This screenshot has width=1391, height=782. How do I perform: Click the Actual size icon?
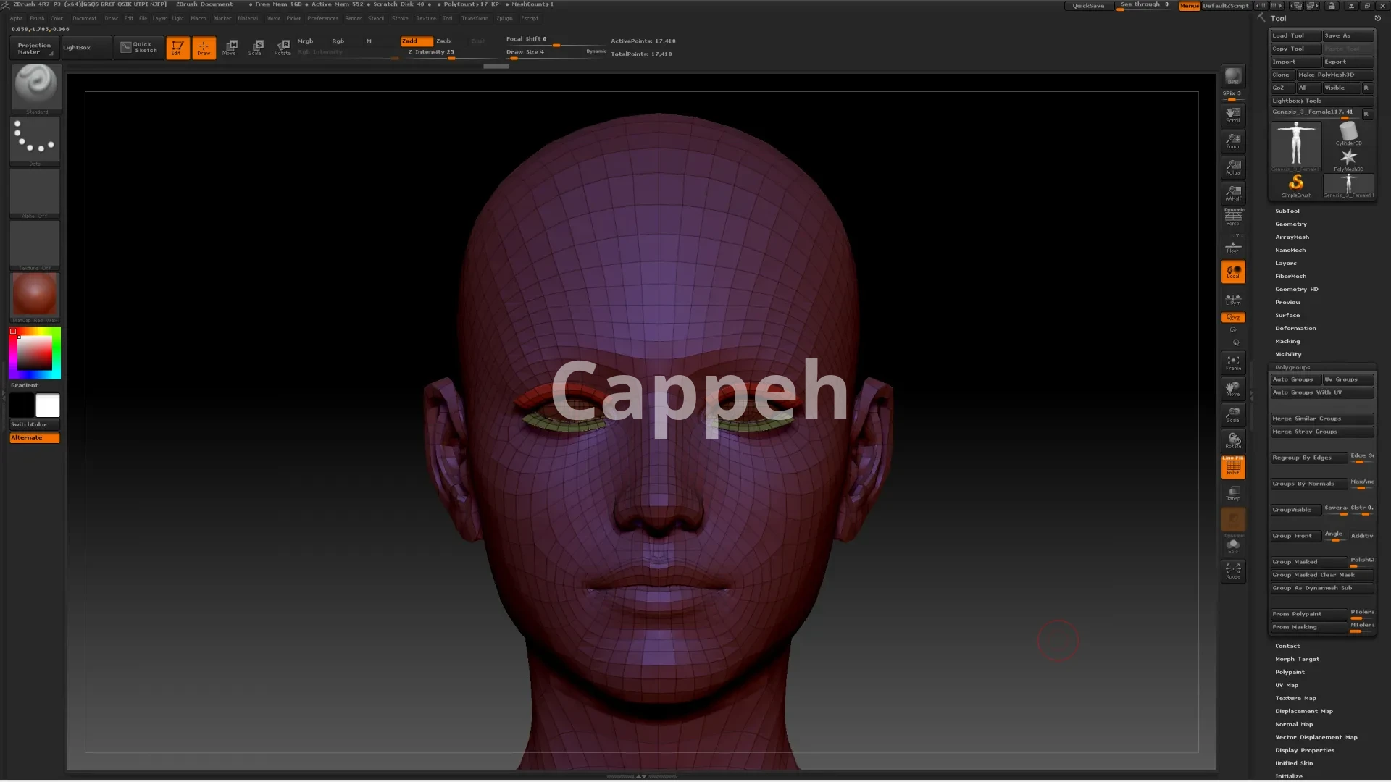pyautogui.click(x=1232, y=167)
